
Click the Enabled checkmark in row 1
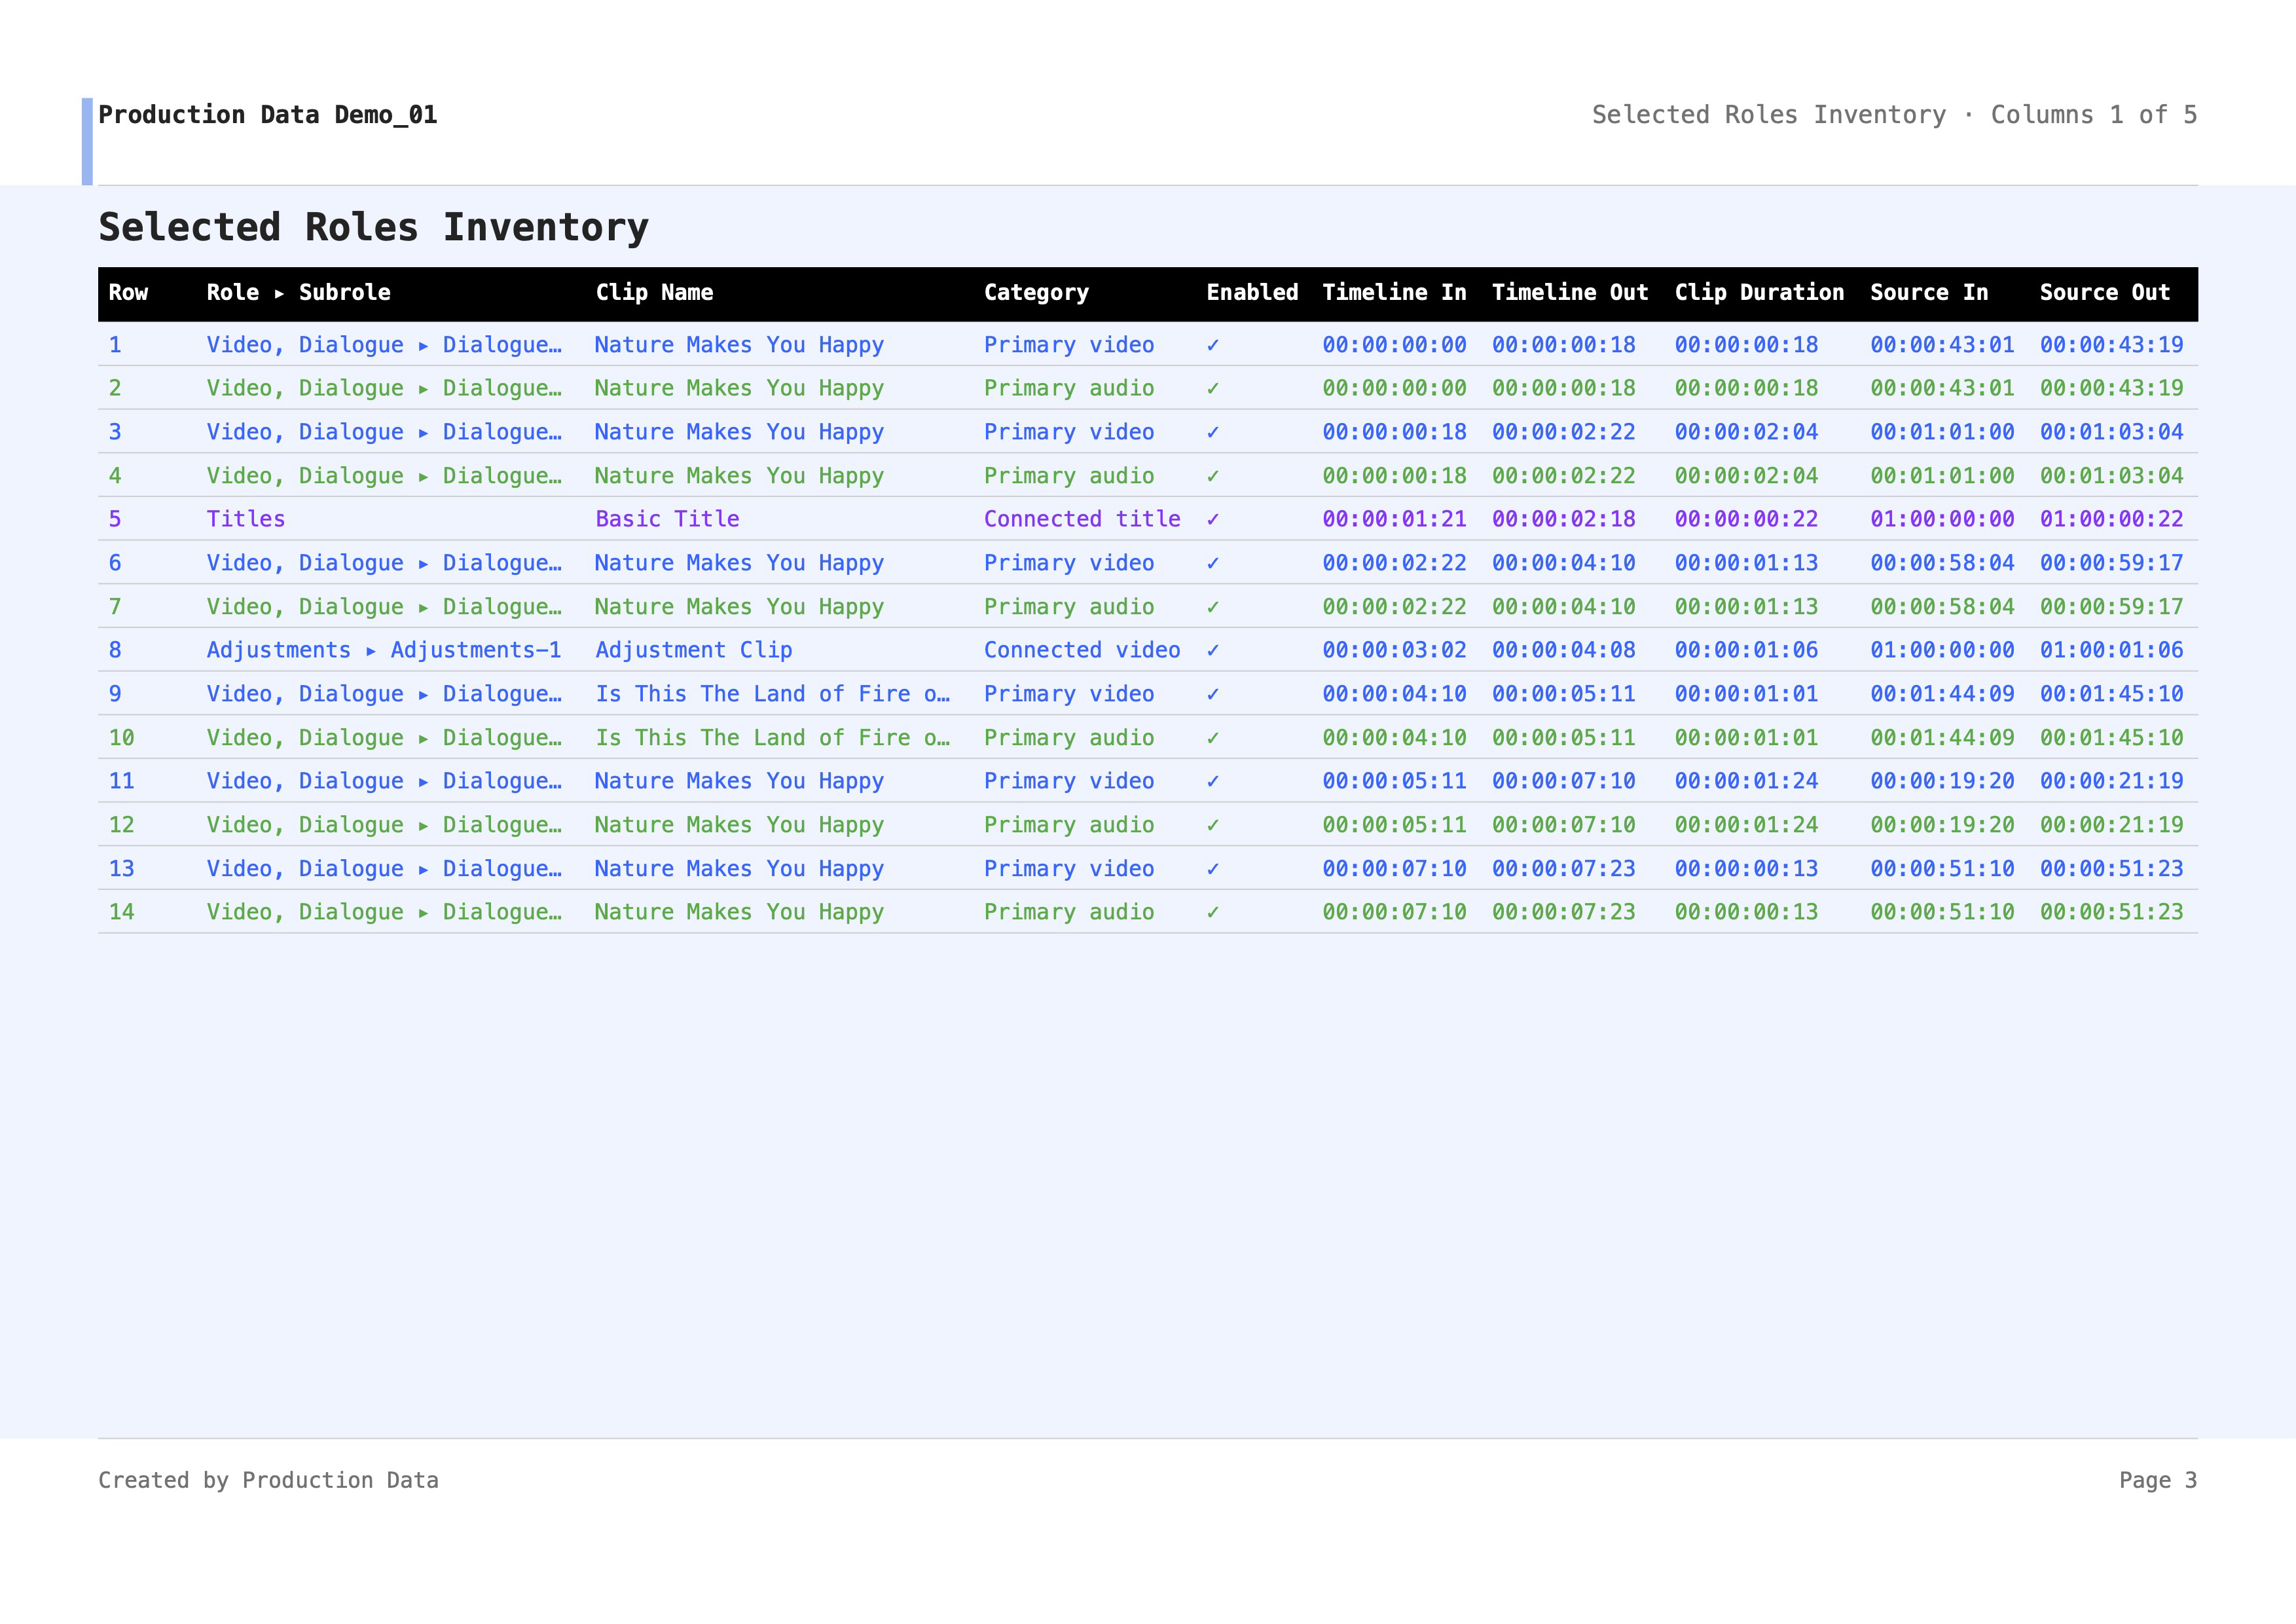1213,345
